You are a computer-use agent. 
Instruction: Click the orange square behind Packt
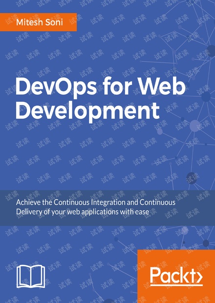(x=176, y=276)
